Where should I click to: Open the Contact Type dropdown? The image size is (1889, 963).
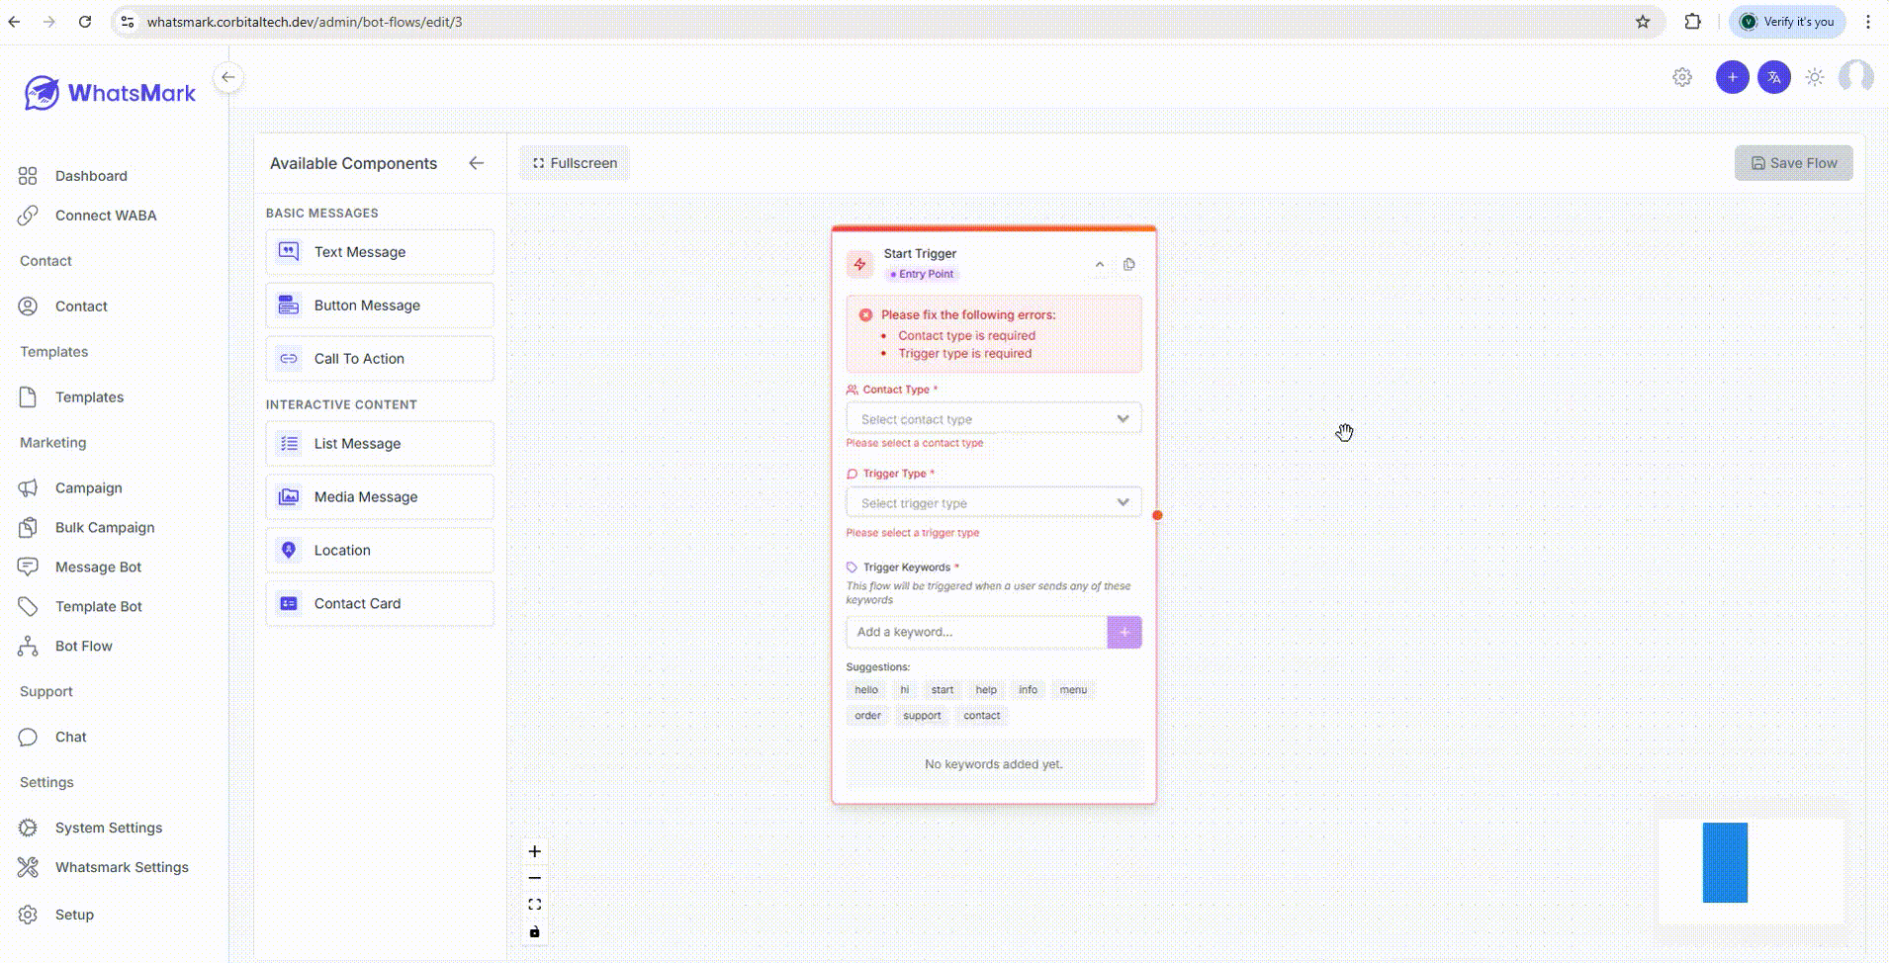coord(993,418)
